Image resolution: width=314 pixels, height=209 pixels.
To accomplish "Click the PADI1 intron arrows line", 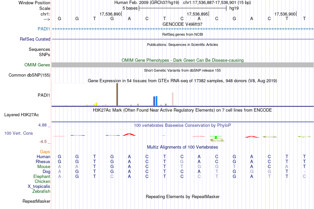I will [x=182, y=29].
